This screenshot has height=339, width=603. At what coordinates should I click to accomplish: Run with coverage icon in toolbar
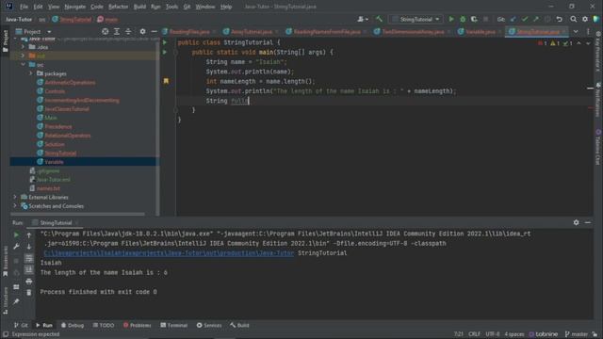coord(474,19)
